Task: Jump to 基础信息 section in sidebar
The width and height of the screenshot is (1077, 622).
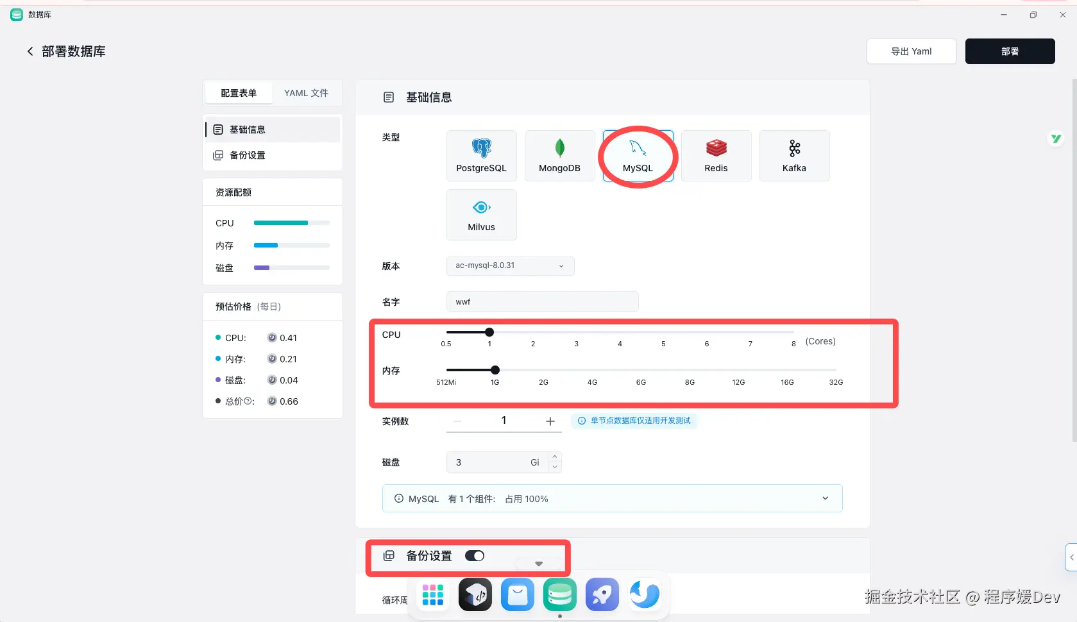Action: point(273,130)
